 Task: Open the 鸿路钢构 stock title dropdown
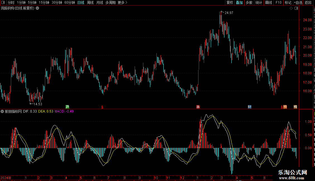(37, 8)
